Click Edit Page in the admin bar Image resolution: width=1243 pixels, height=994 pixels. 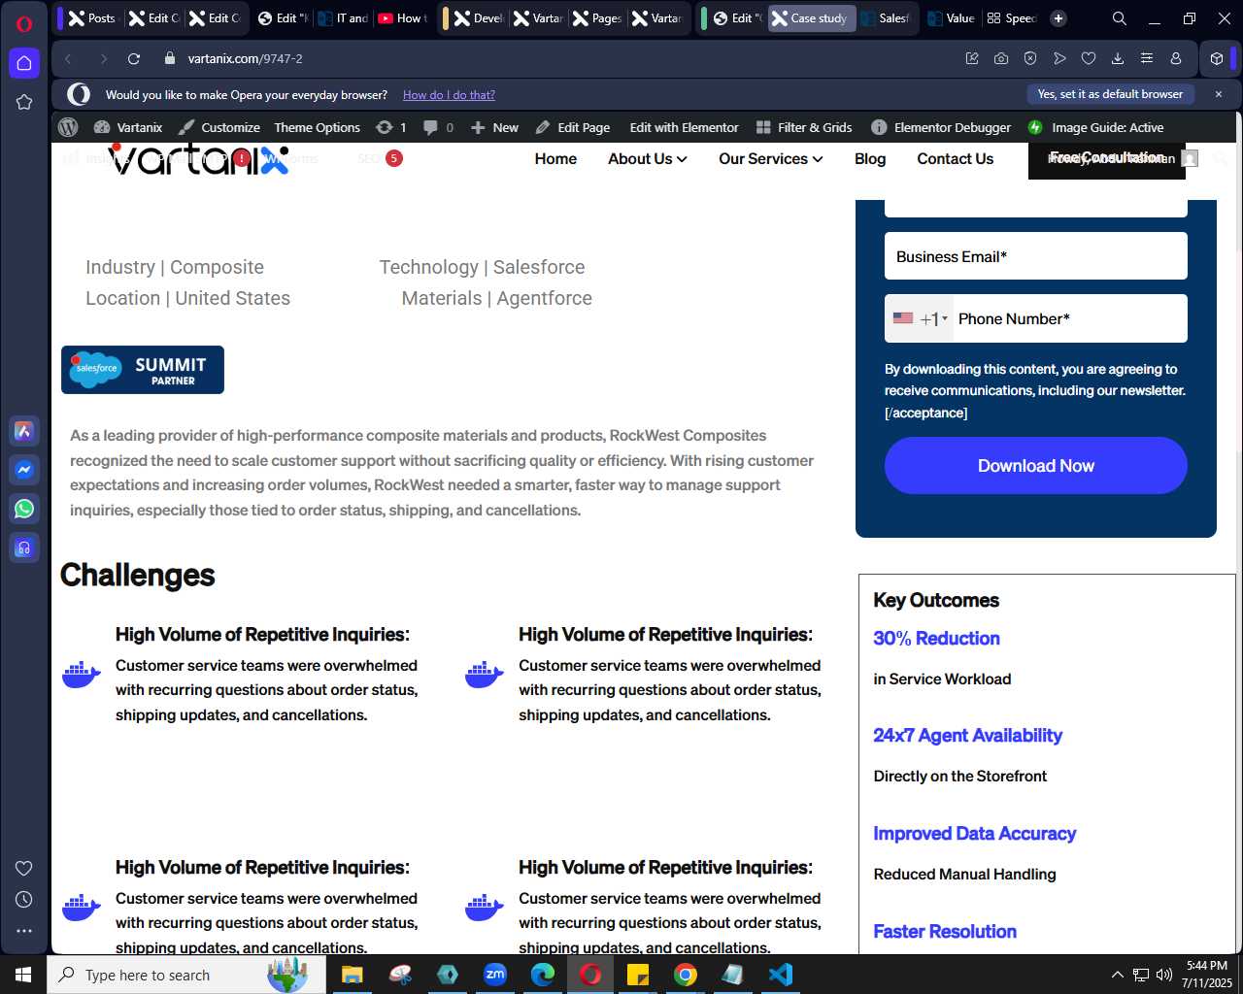click(573, 127)
